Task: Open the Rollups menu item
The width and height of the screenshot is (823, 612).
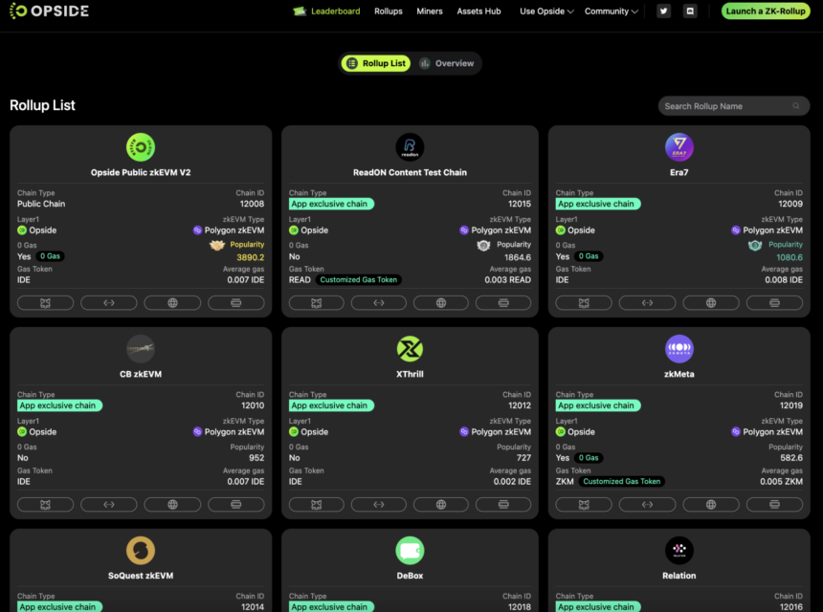Action: pos(389,11)
